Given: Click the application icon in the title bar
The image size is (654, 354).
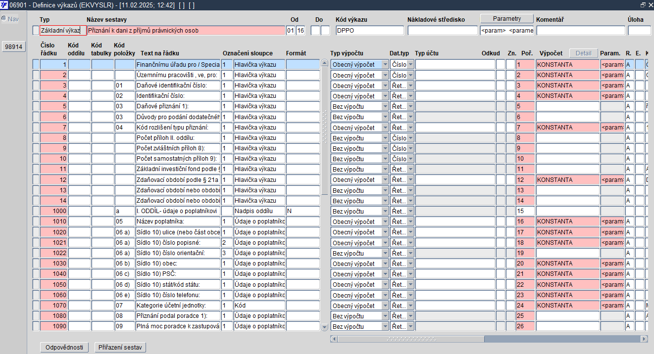Looking at the screenshot, I should [x=4, y=4].
